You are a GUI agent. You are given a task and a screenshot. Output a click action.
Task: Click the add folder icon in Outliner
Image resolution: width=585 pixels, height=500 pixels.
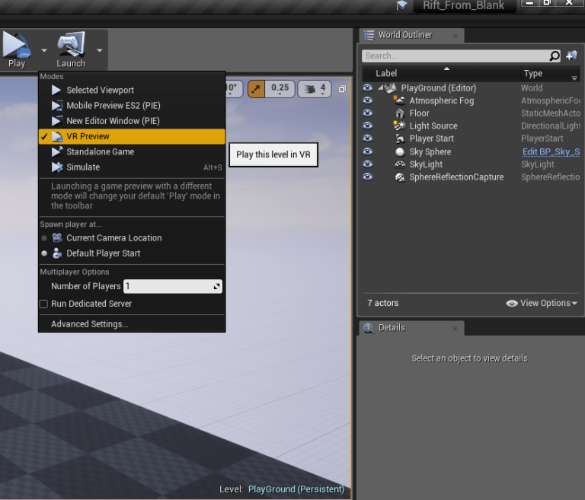pos(571,56)
